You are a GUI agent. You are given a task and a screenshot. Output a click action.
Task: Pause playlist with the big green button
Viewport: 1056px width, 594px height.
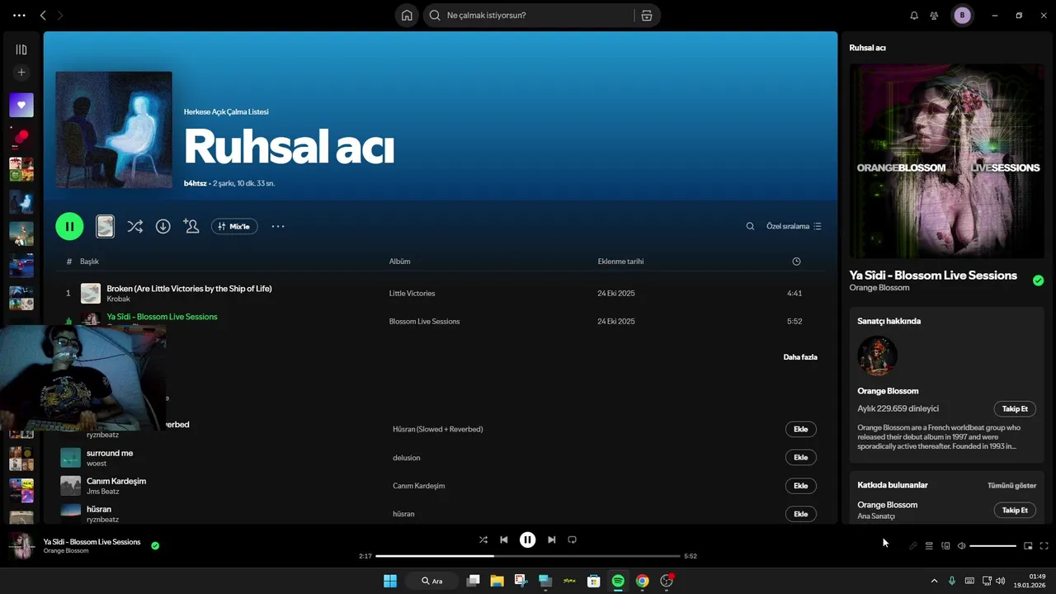pyautogui.click(x=69, y=226)
